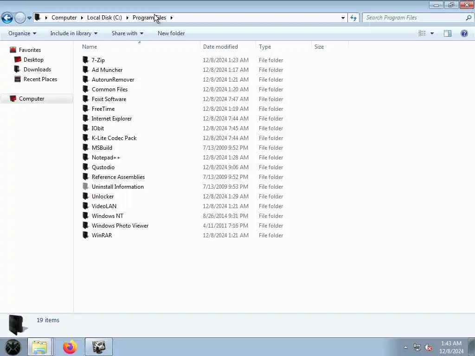
Task: Click the muted volume tray icon
Action: tap(428, 348)
